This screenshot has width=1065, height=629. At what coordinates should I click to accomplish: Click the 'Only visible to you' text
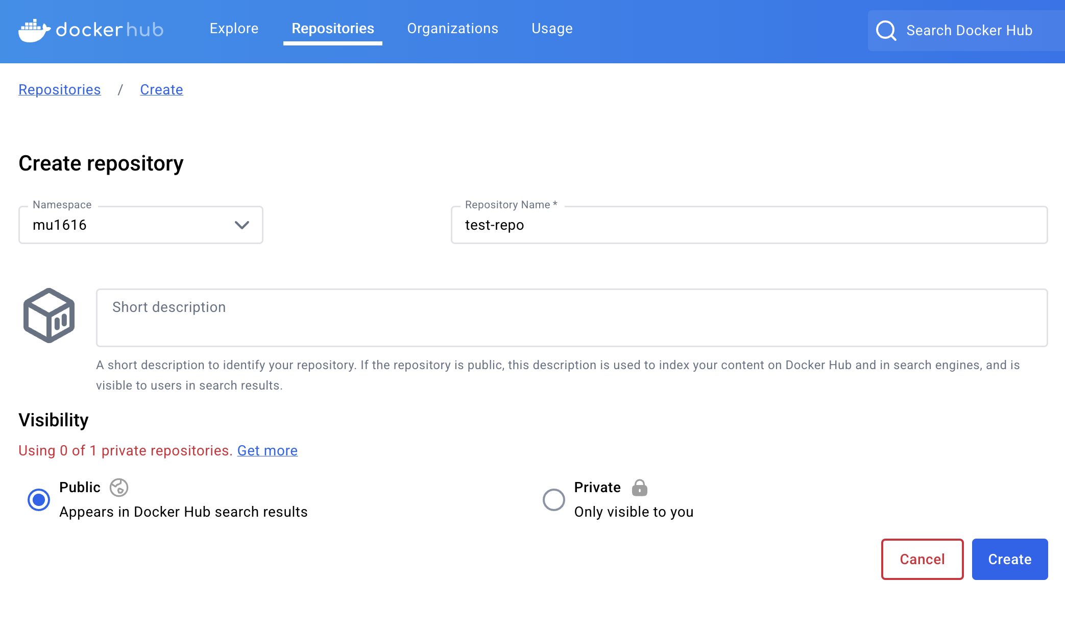point(634,512)
